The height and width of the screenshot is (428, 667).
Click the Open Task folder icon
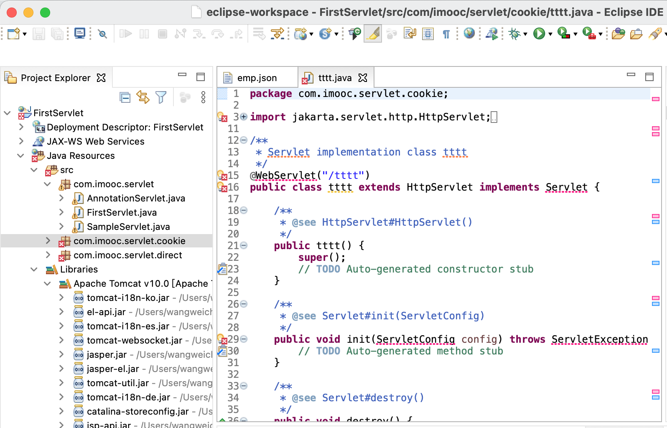pyautogui.click(x=636, y=33)
